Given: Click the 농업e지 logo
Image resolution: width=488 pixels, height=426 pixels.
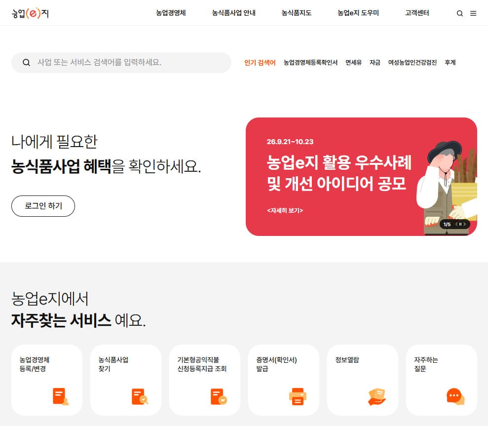Looking at the screenshot, I should coord(30,13).
